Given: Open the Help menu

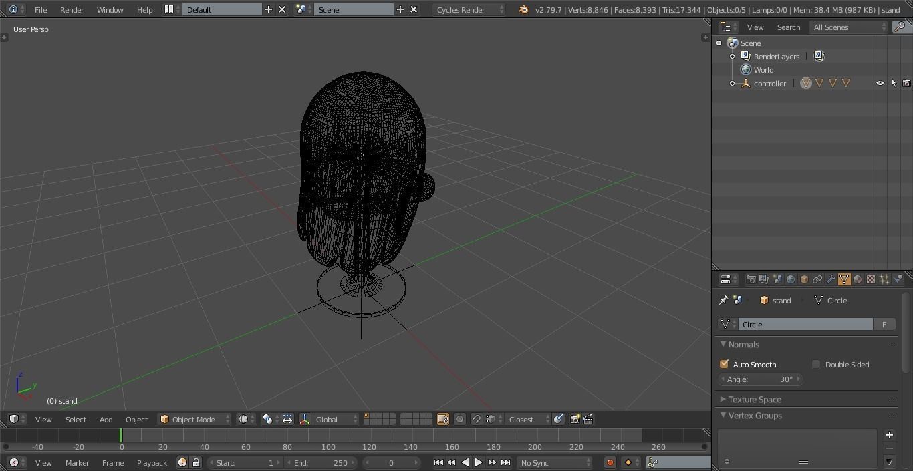Looking at the screenshot, I should point(144,9).
